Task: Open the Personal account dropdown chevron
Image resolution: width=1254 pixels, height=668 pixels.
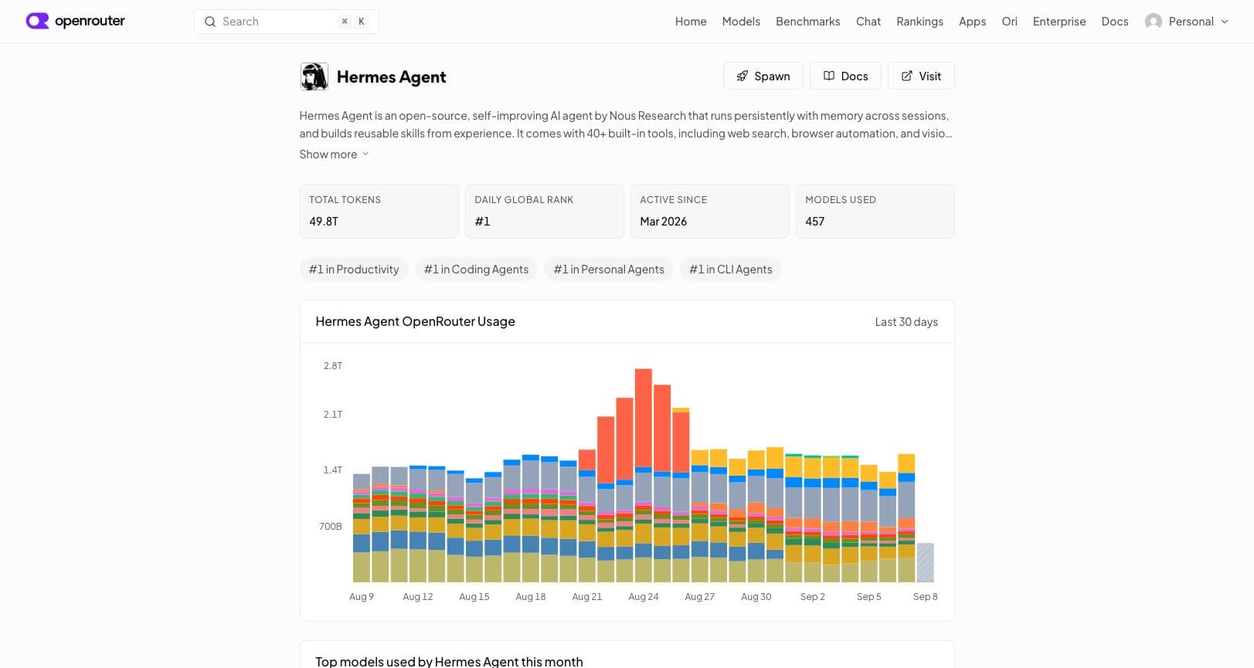Action: (1225, 22)
